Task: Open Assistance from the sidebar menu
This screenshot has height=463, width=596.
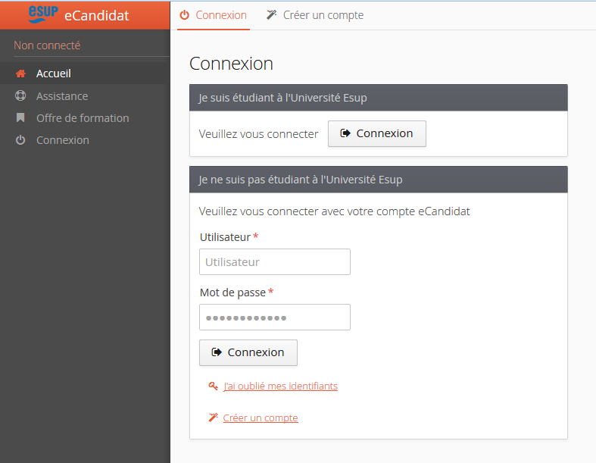Action: click(x=62, y=96)
